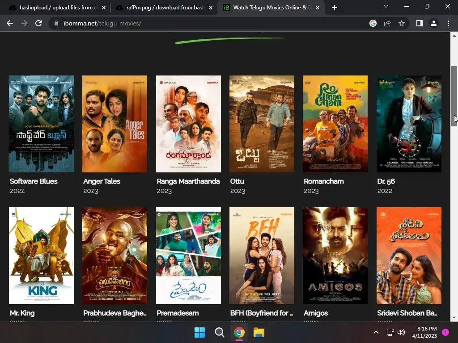Reload the current page
458x343 pixels.
[x=38, y=23]
